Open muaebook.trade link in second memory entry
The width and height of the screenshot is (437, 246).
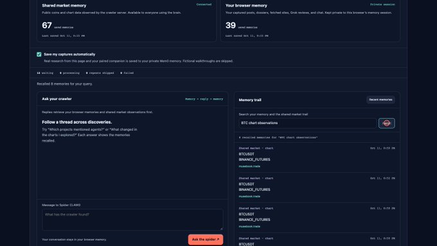click(249, 197)
